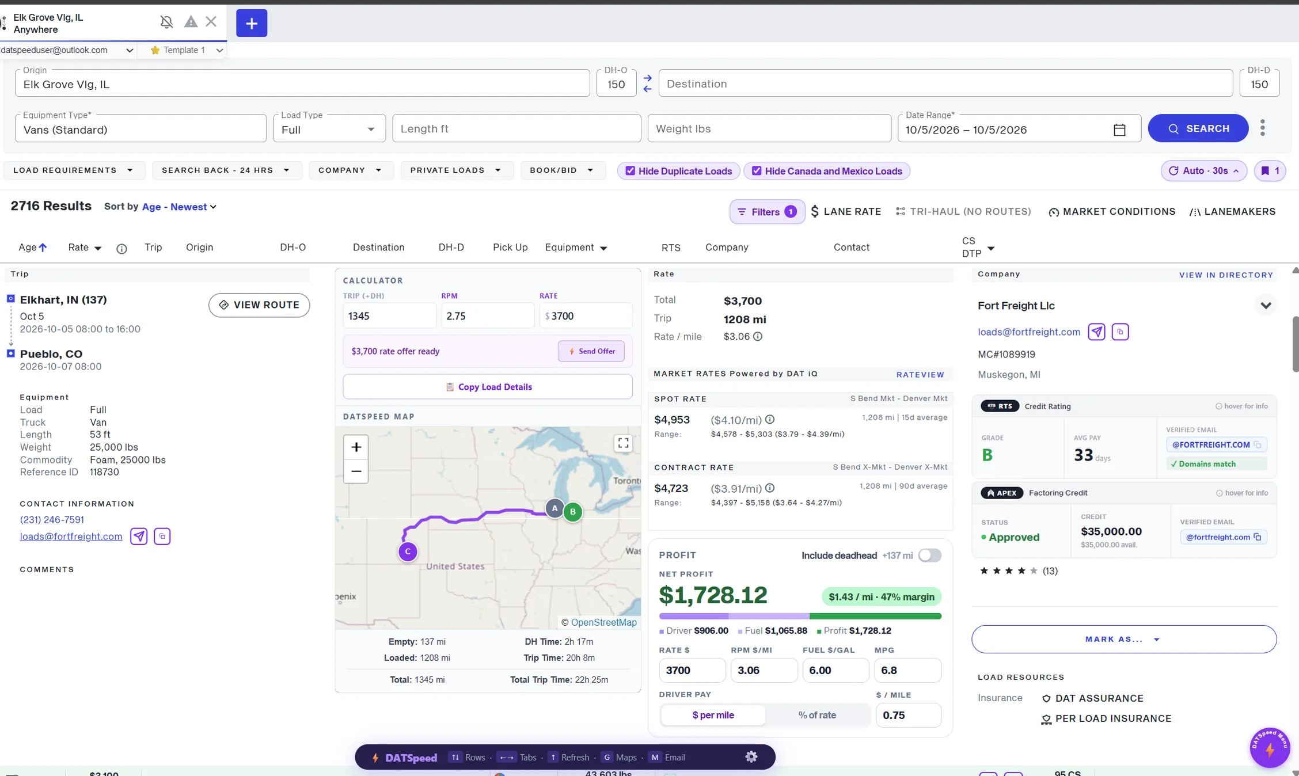This screenshot has height=776, width=1299.
Task: Swap origin and destination arrows
Action: pyautogui.click(x=647, y=83)
